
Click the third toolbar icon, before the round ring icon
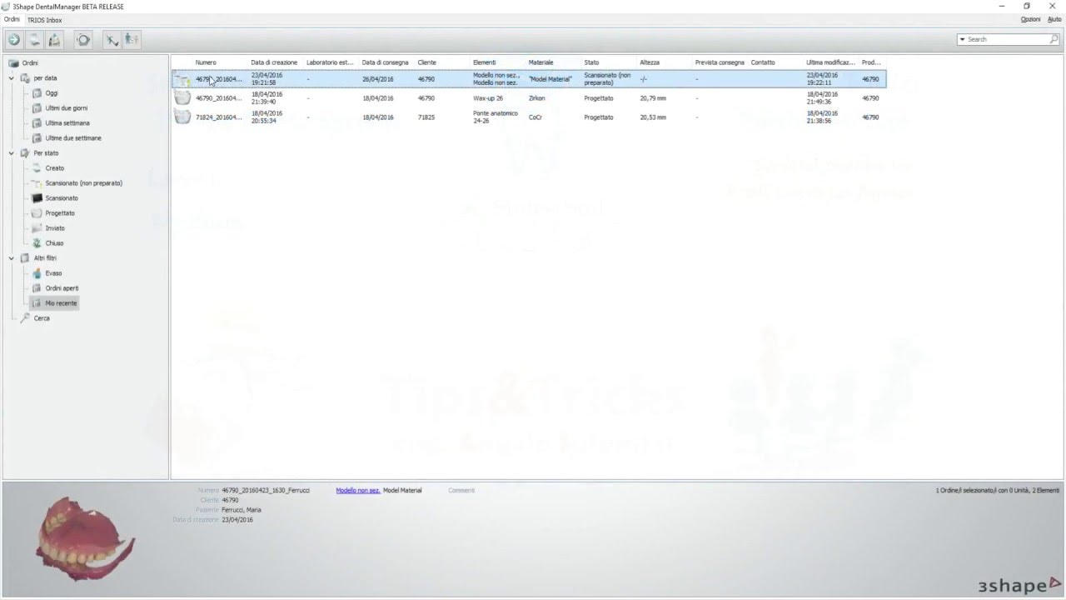point(54,39)
